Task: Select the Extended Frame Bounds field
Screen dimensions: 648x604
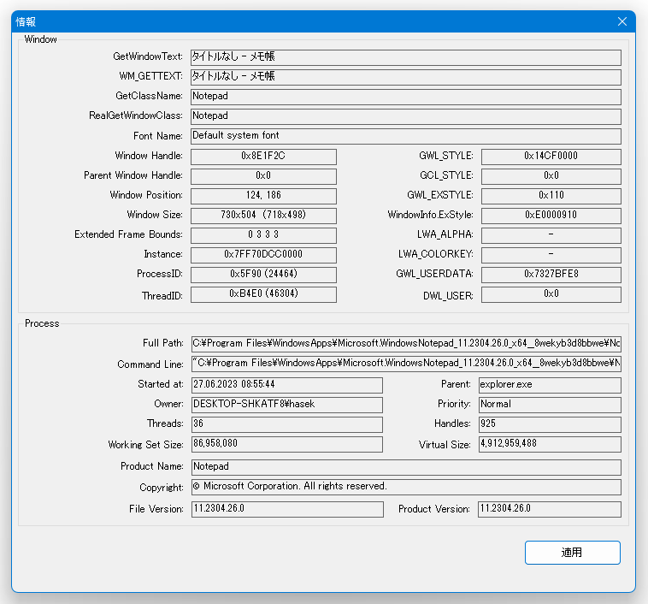Action: pyautogui.click(x=263, y=235)
